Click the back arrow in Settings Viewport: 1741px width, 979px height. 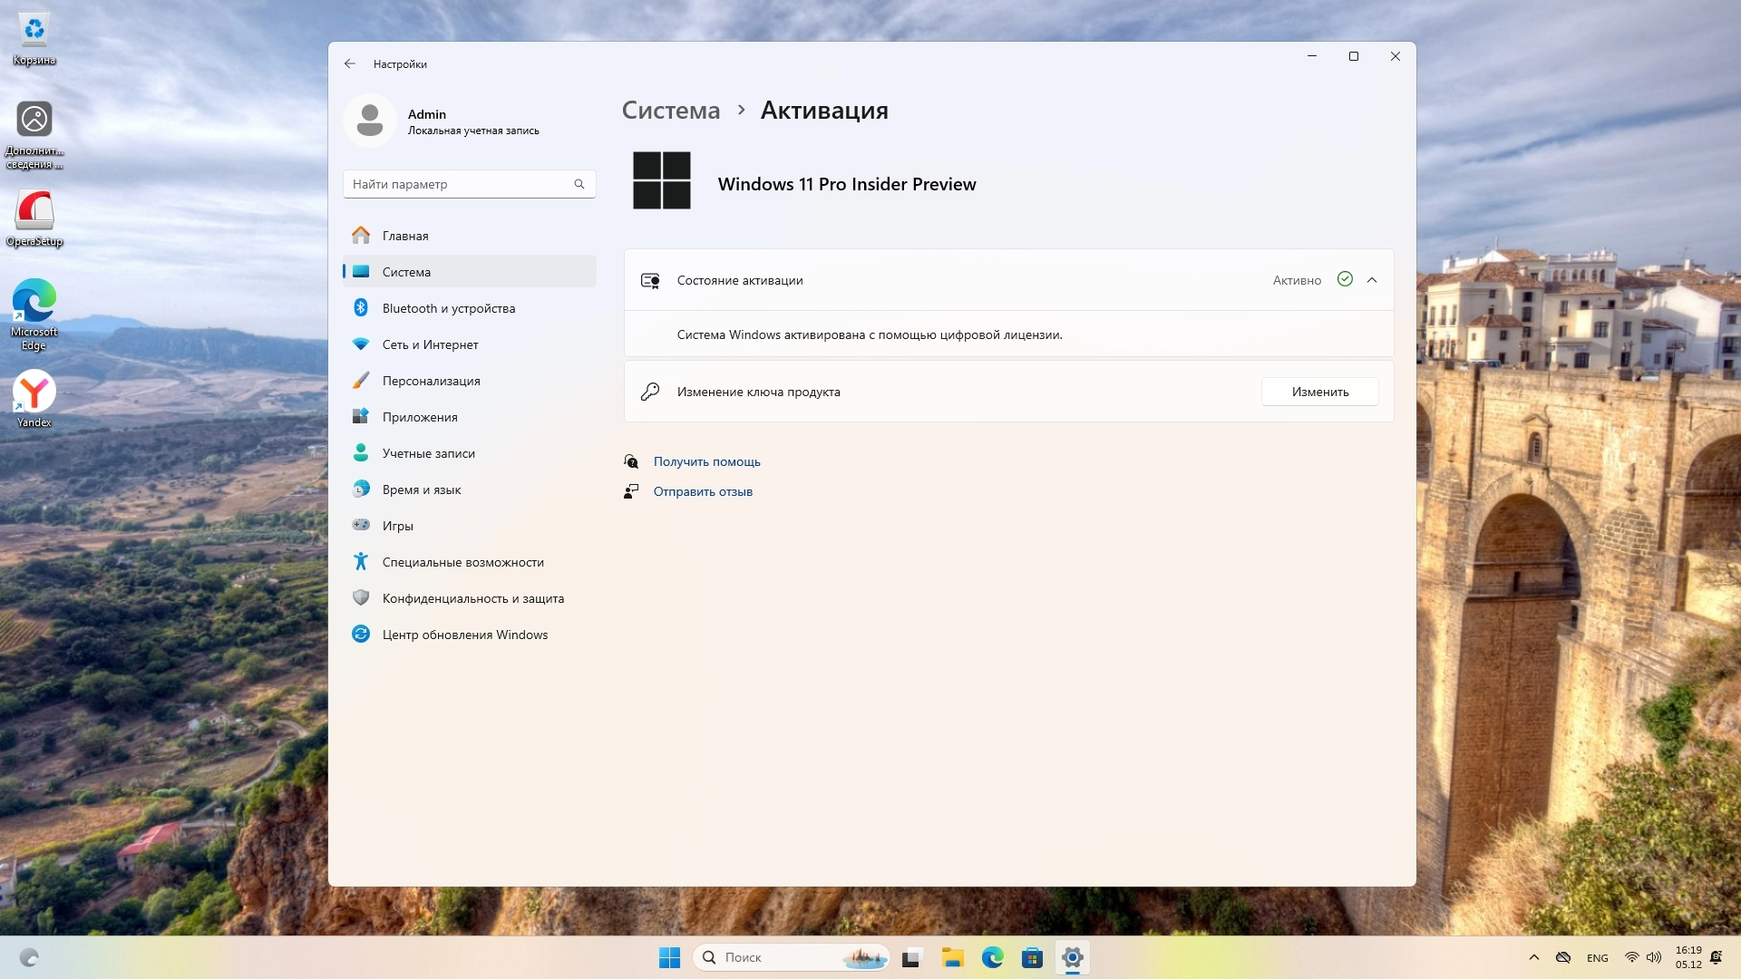(350, 63)
